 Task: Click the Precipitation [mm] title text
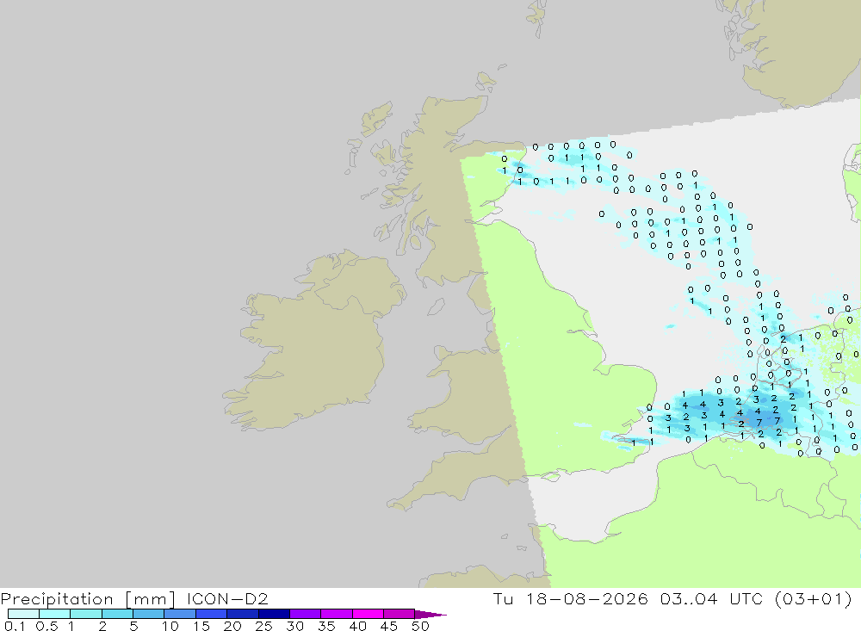(x=88, y=599)
